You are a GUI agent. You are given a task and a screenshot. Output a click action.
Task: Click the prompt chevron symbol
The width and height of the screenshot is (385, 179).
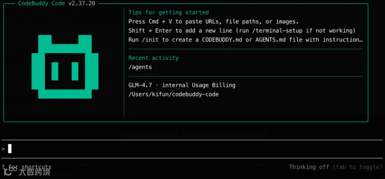[x=3, y=149]
